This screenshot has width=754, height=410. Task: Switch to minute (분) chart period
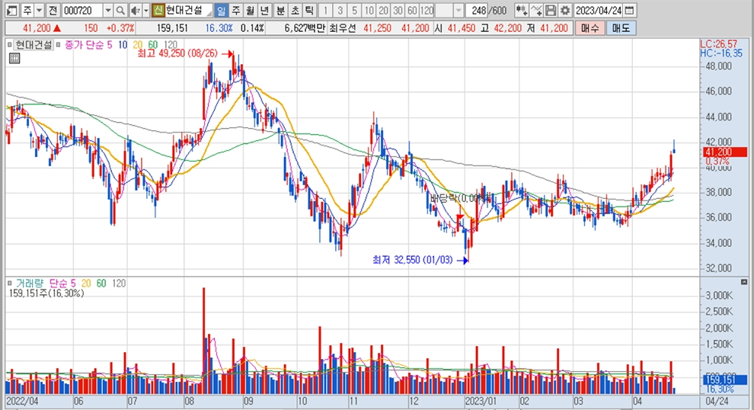(x=280, y=11)
